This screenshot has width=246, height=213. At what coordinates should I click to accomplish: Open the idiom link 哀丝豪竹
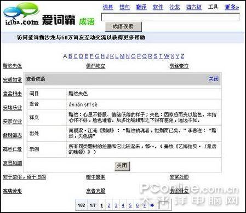pyautogui.click(x=179, y=66)
